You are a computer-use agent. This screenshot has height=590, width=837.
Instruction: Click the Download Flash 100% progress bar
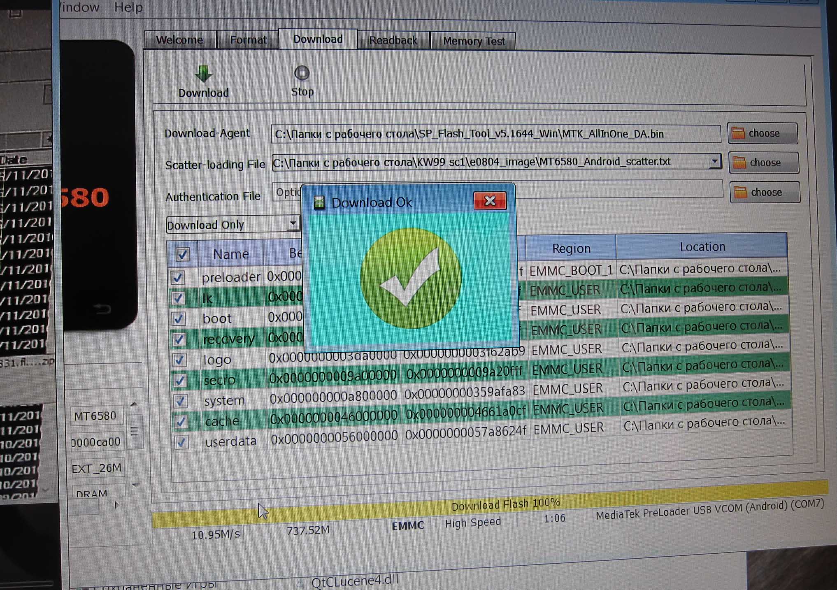click(490, 504)
